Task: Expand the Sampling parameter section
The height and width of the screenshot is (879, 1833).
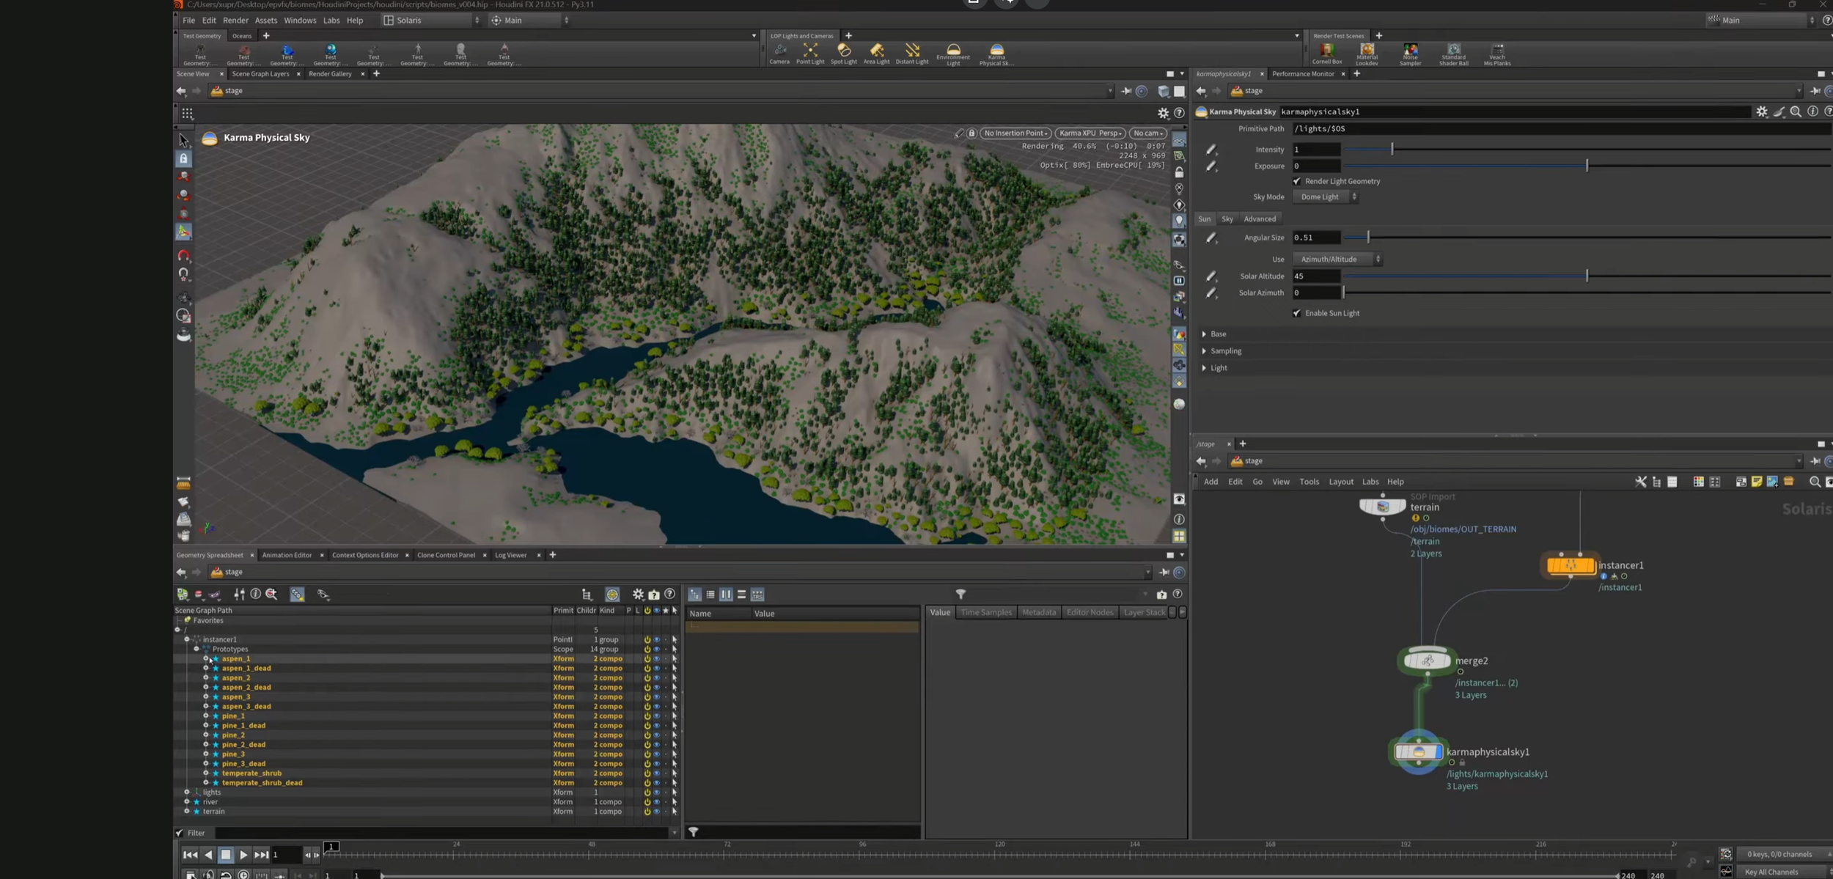Action: 1225,351
